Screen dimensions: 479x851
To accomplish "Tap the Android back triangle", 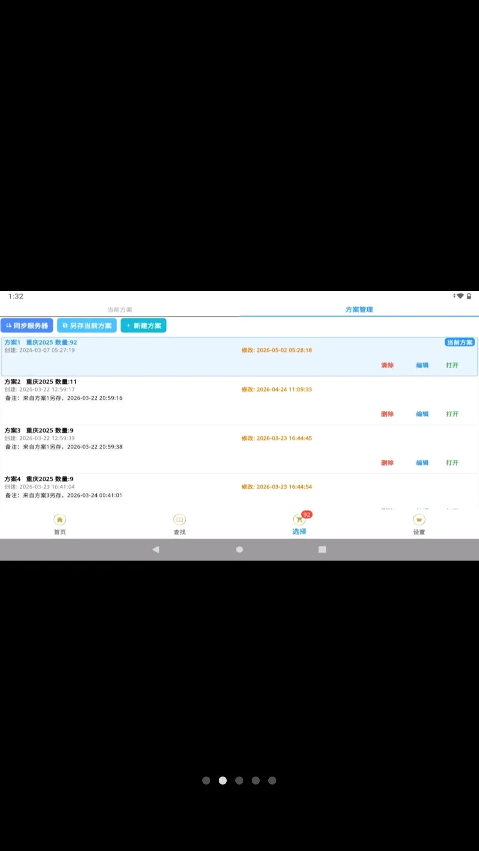I will pos(155,549).
